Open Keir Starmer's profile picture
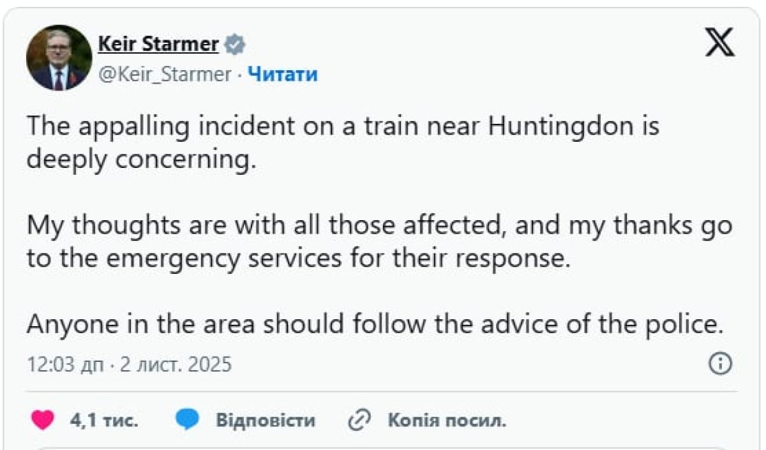This screenshot has height=450, width=766. [59, 58]
